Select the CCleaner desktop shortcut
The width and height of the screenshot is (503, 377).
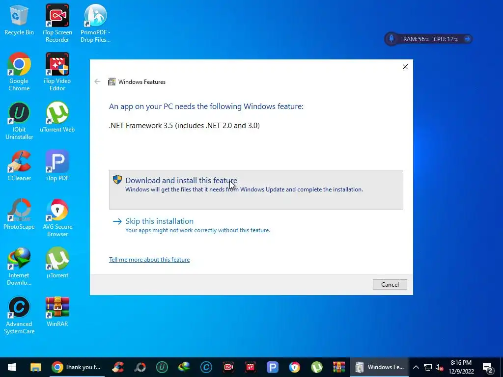tap(19, 165)
